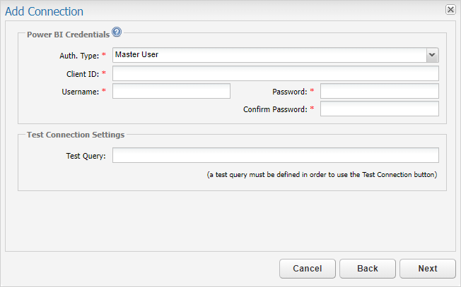Screen dimensions: 461x287
Task: Select the Confirm Password field
Action: [380, 109]
